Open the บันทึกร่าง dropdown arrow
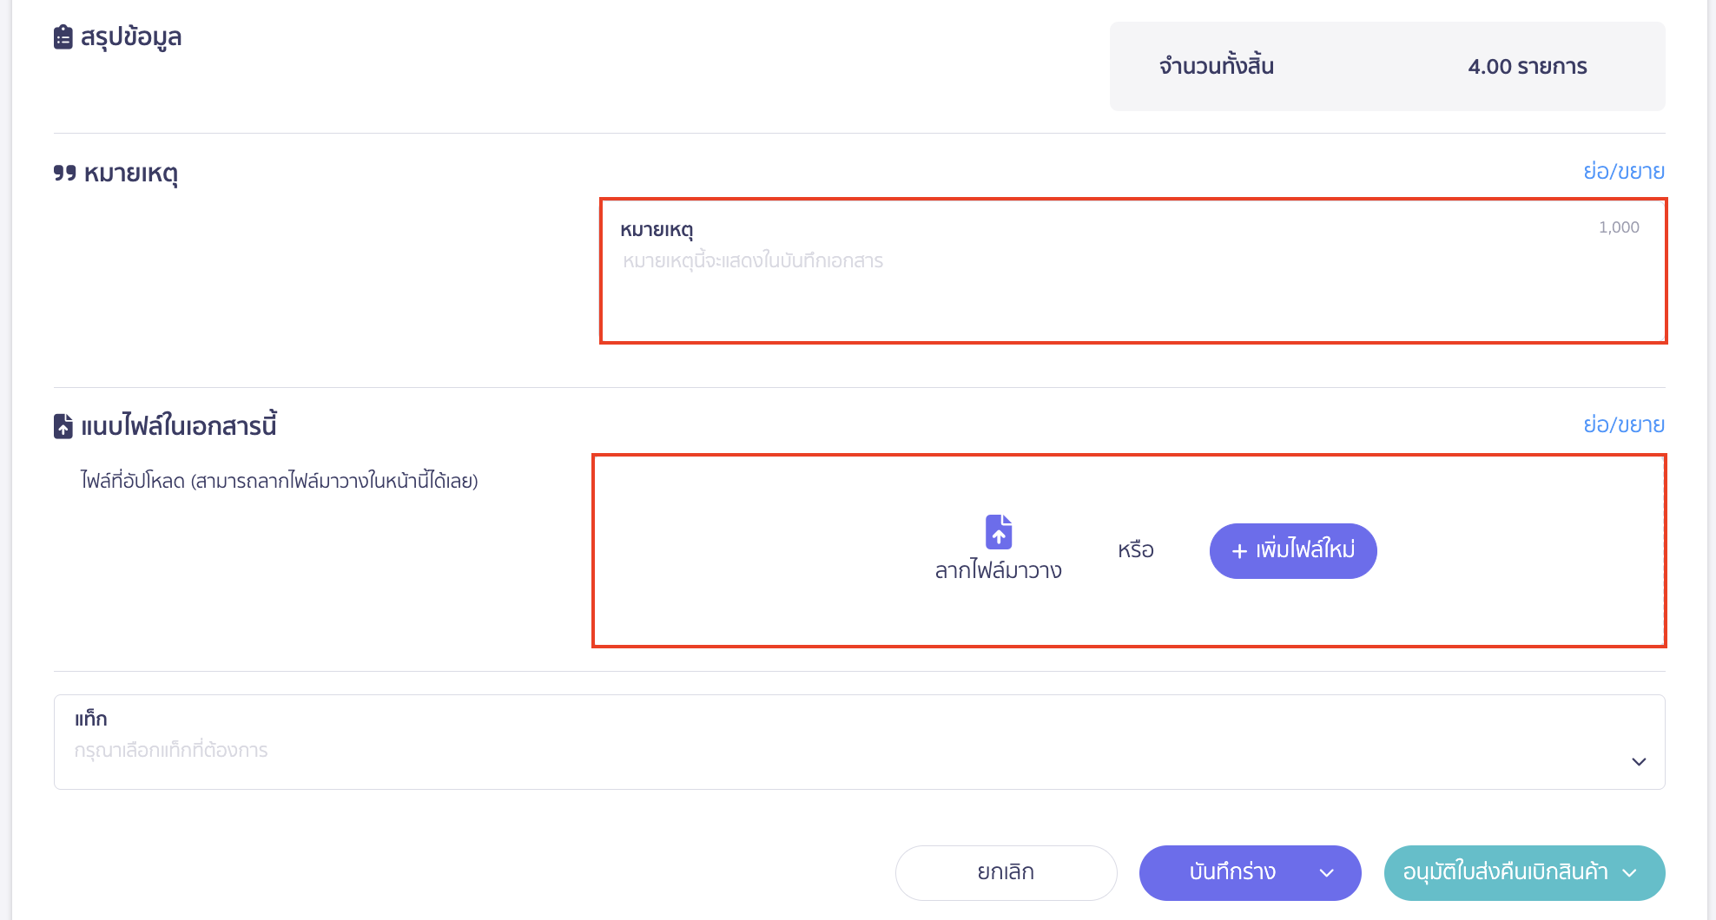This screenshot has width=1716, height=920. point(1327,873)
